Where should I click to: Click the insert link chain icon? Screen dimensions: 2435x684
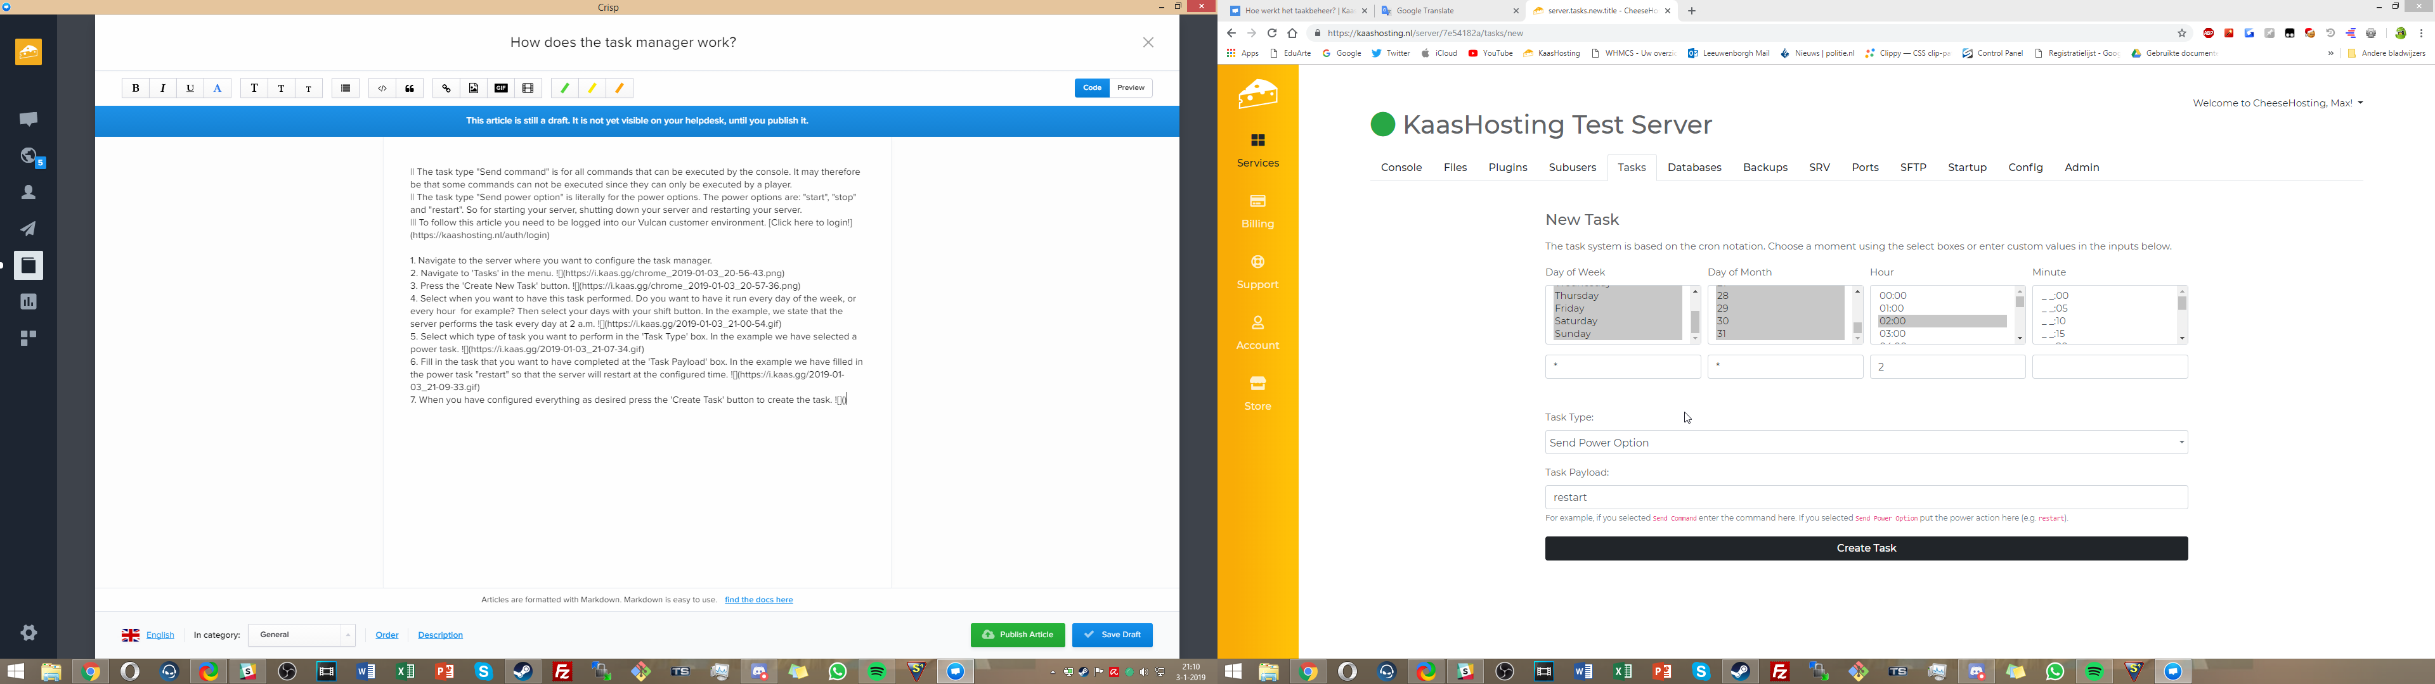click(x=446, y=88)
